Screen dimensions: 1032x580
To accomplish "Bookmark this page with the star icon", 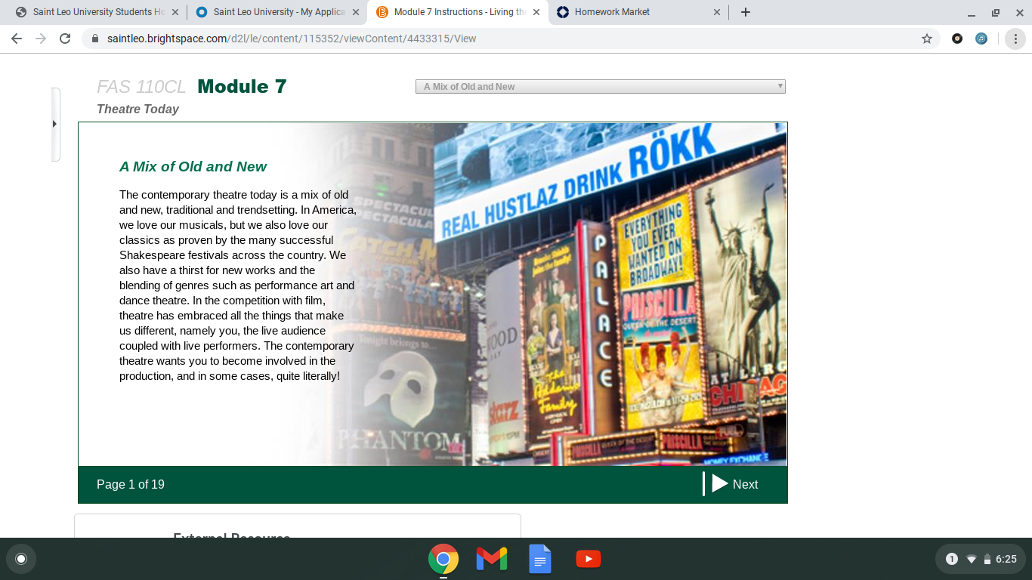I will 927,39.
